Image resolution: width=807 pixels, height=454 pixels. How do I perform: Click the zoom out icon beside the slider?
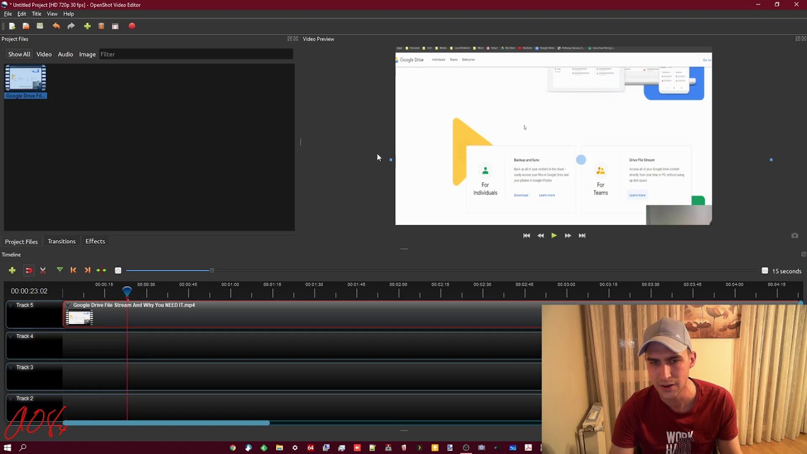click(118, 271)
